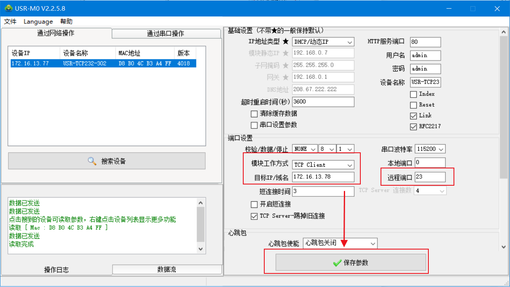510x287 pixels.
Task: Switch to the 数据流 tab
Action: [x=167, y=269]
